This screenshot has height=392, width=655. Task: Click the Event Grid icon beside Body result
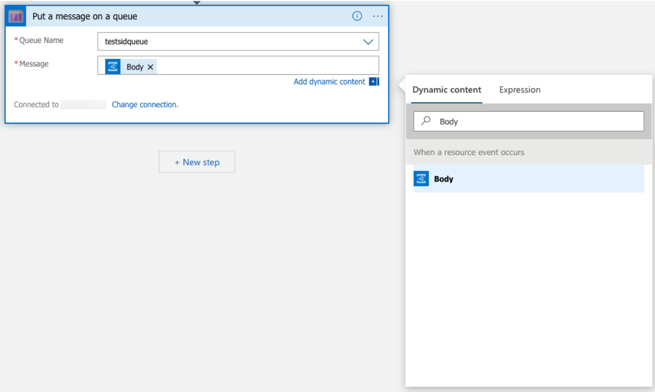click(421, 179)
